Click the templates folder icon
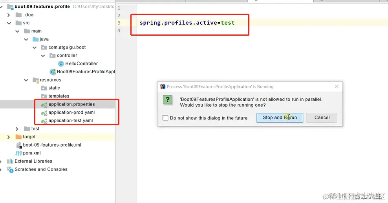388x203 pixels. click(44, 96)
